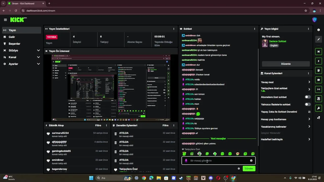
Task: Switch to Stream - Kick Dashboard browser tab
Action: coord(26,4)
